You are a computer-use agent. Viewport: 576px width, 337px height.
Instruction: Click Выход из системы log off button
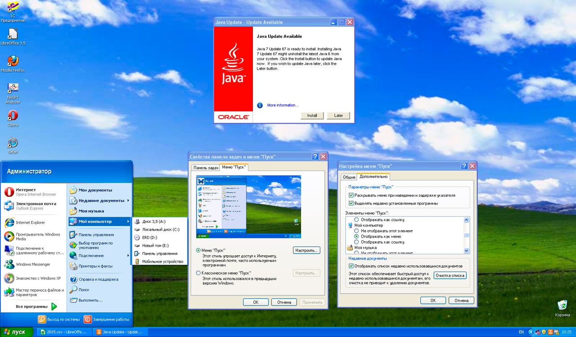click(x=59, y=319)
